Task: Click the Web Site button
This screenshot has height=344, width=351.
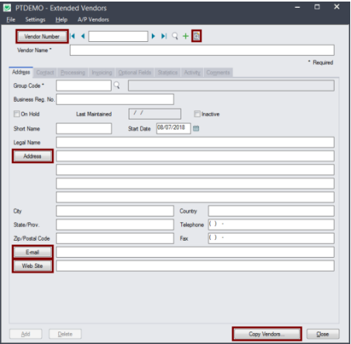Action: click(33, 266)
